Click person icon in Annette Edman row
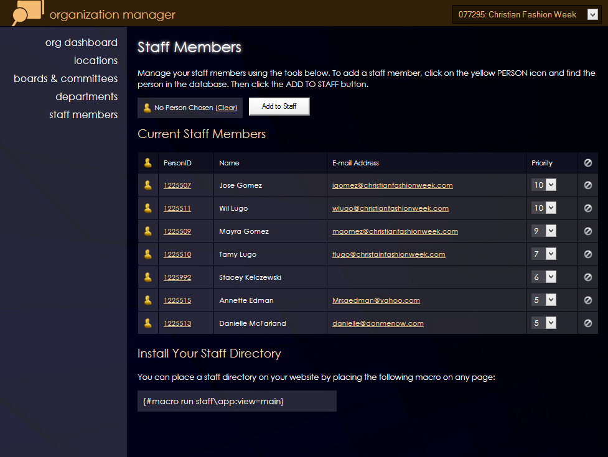Viewport: 608px width, 457px height. tap(147, 300)
